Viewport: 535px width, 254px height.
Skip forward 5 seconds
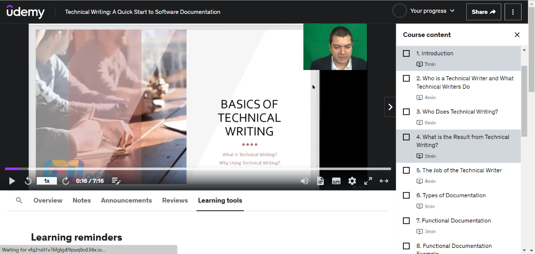66,181
